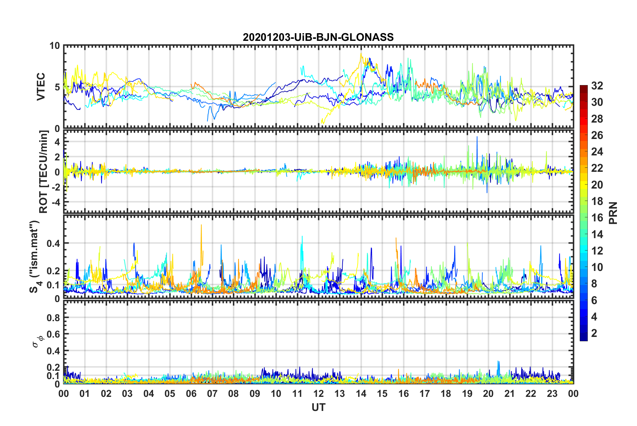The width and height of the screenshot is (637, 426).
Task: Click sigma phi tick label 0.8
Action: pos(54,317)
